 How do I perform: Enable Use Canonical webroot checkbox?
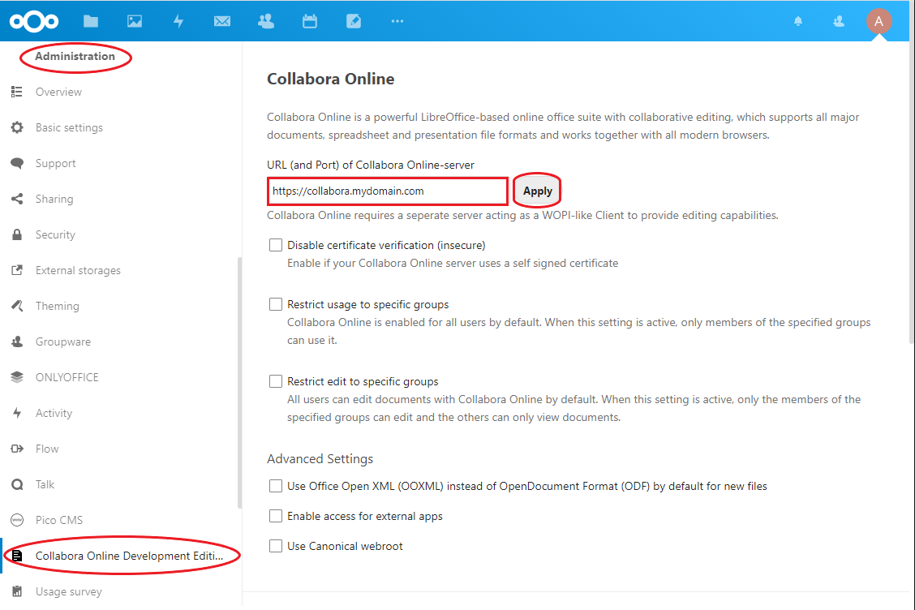pos(276,546)
